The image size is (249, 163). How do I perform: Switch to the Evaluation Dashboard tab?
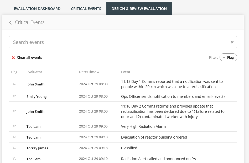[x=37, y=8]
